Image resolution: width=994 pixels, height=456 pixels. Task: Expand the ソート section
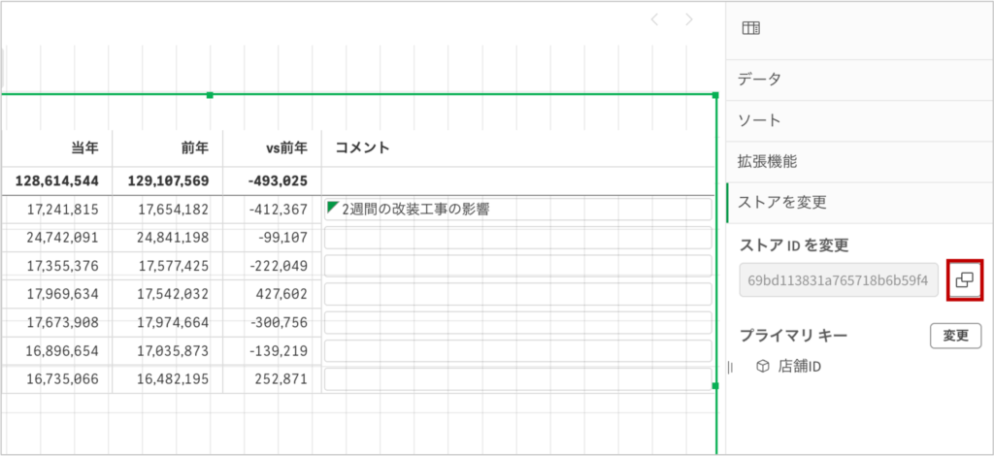(759, 120)
